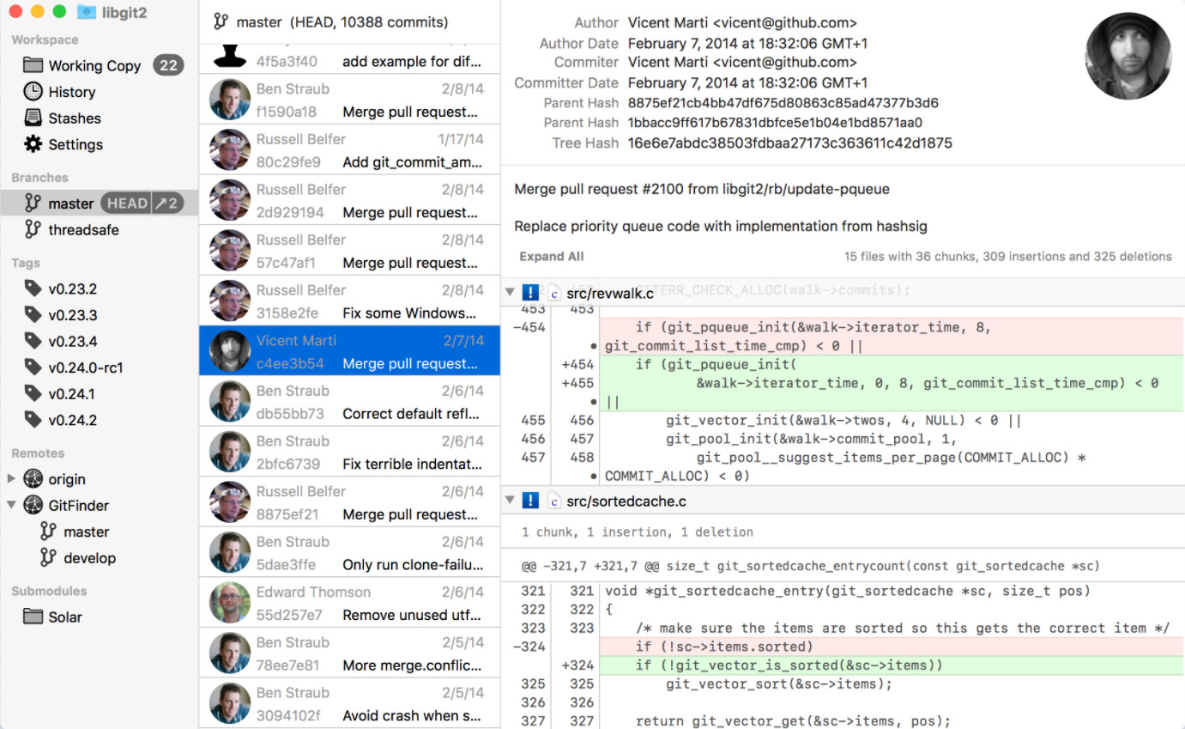
Task: Click the GitFinder master branch icon
Action: pos(48,532)
